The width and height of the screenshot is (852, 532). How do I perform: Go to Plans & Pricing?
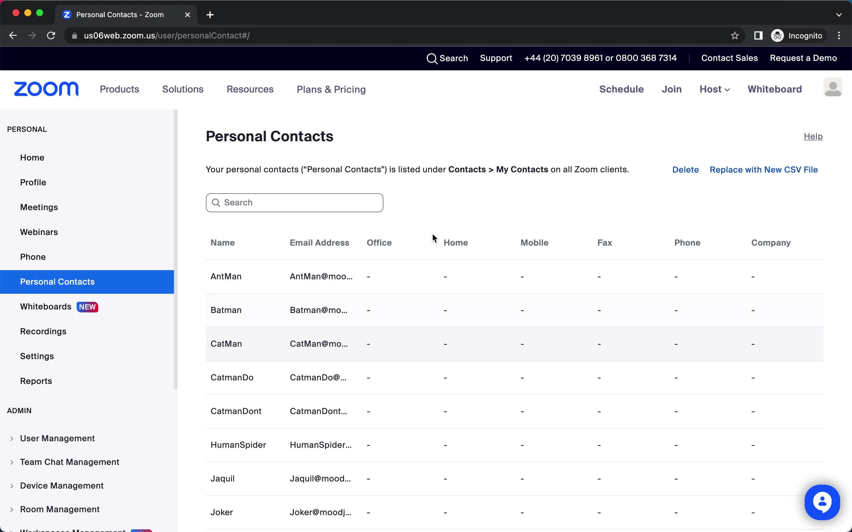point(331,89)
